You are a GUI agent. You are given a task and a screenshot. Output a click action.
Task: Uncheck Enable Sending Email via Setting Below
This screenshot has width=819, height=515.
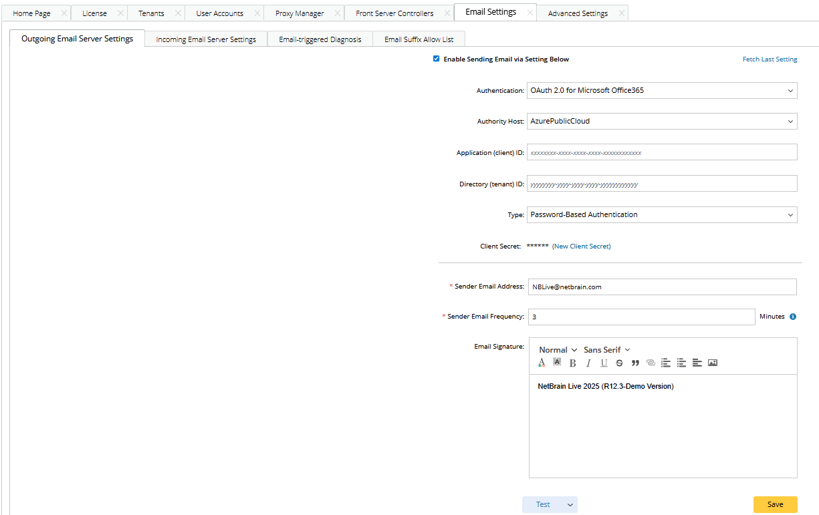tap(437, 59)
